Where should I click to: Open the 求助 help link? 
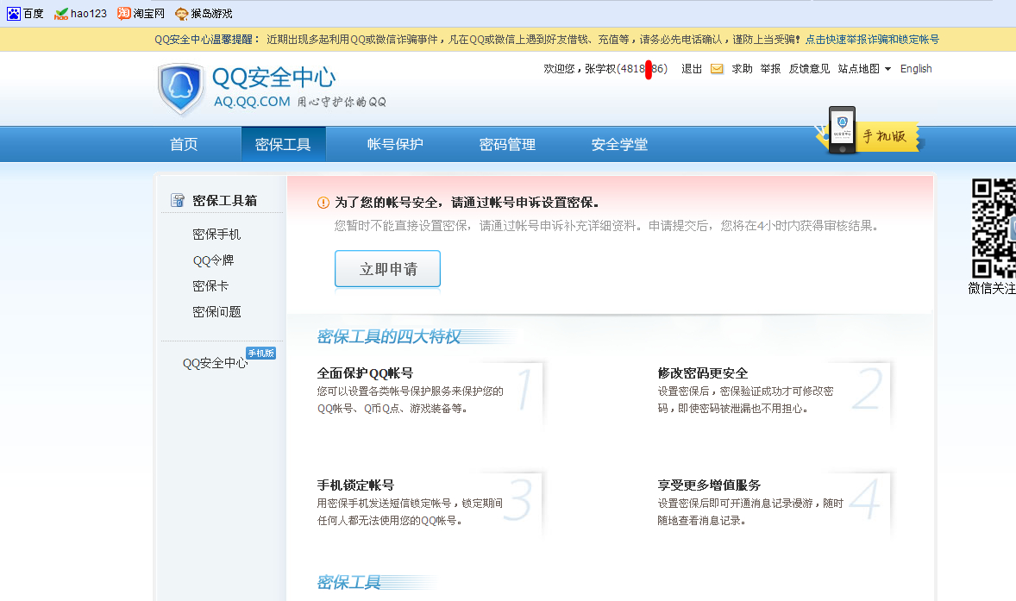[x=742, y=69]
